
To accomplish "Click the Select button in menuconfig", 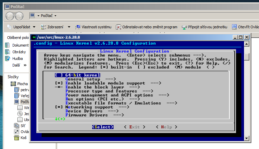I will (103, 127).
